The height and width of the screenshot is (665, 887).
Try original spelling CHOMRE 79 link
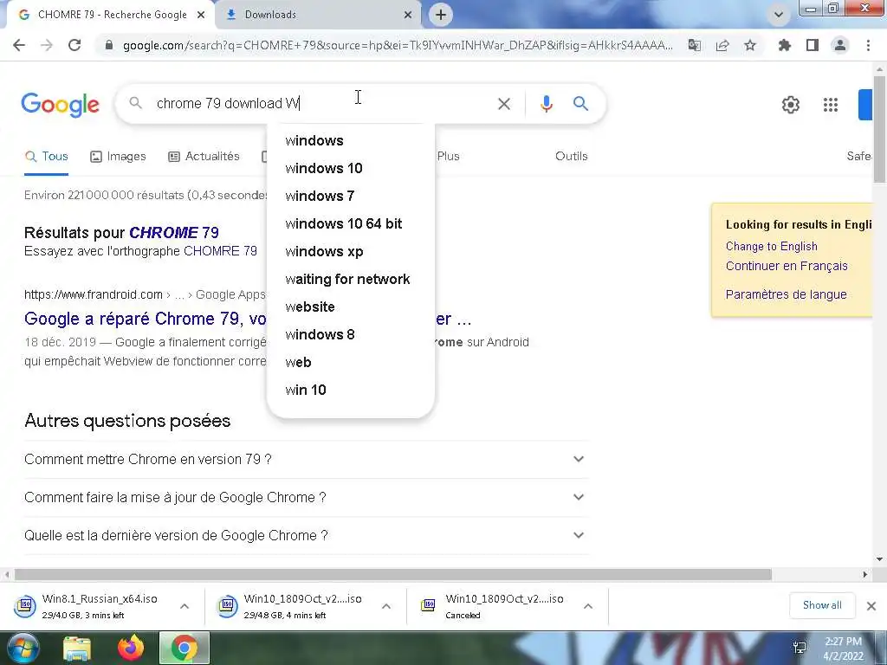pyautogui.click(x=220, y=251)
